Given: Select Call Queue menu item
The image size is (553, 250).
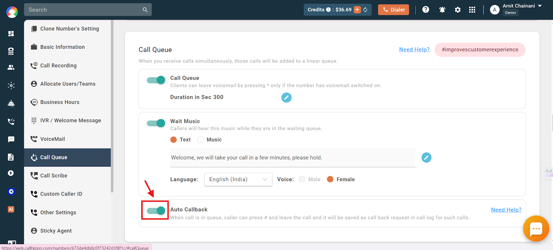Looking at the screenshot, I should click(x=67, y=157).
